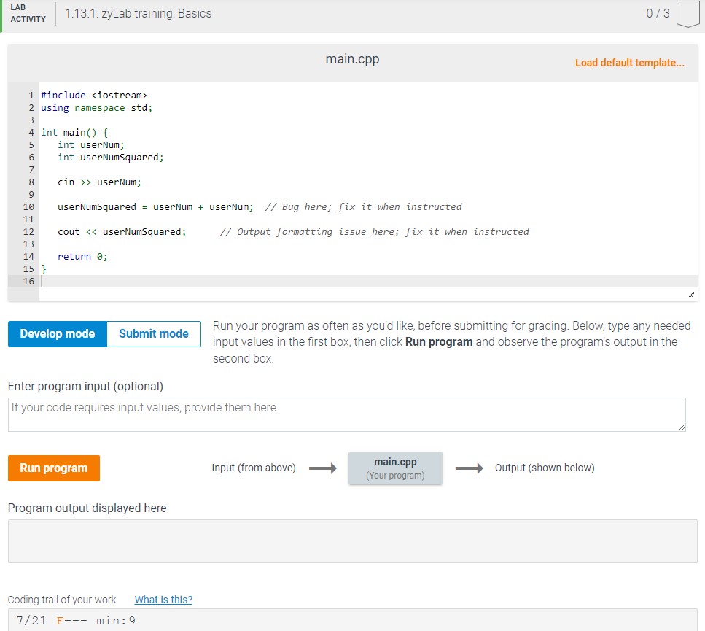Open the What is this? help link

163,600
